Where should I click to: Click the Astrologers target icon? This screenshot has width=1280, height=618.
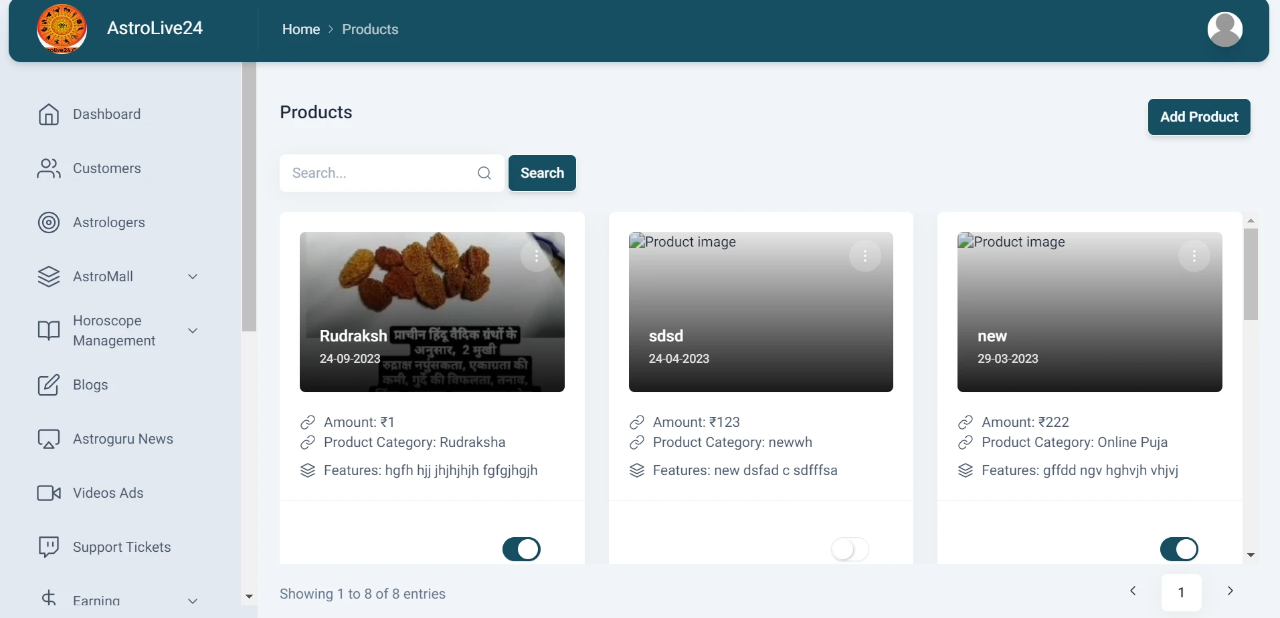[x=49, y=222]
